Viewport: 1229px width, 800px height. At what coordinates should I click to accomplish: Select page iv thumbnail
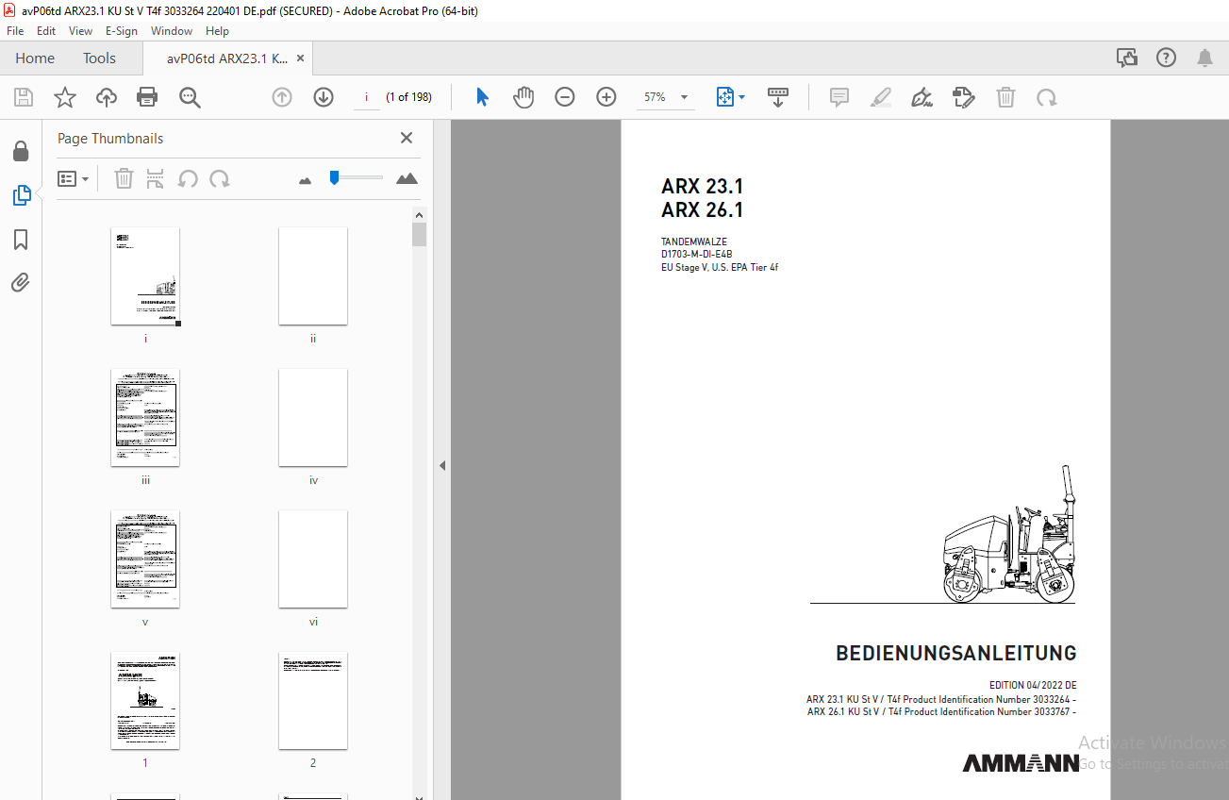pyautogui.click(x=313, y=418)
